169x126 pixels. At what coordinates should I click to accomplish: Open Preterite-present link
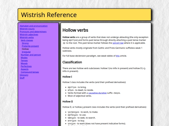tap(30, 46)
